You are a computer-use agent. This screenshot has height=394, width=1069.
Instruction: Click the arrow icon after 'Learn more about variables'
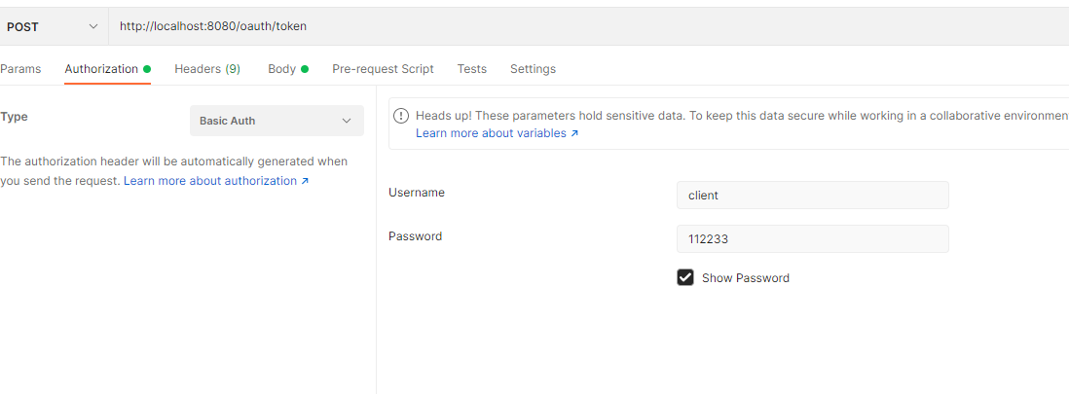tap(574, 134)
